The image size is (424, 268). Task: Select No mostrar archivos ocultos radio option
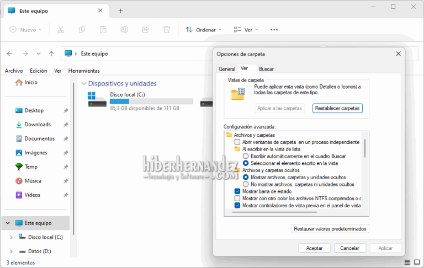246,184
